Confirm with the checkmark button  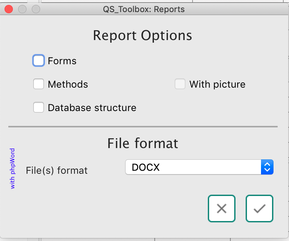[x=259, y=209]
